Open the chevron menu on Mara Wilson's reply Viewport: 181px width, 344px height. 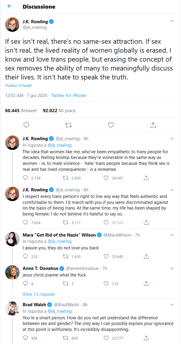[x=172, y=235]
